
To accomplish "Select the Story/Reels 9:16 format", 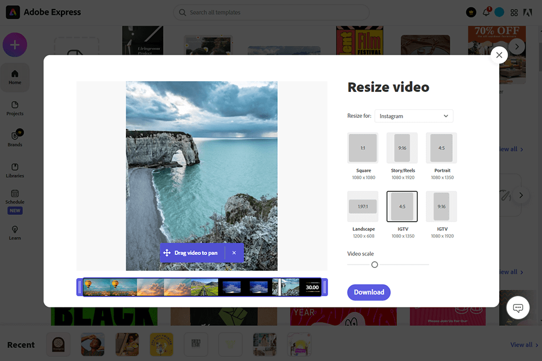I will pos(402,147).
